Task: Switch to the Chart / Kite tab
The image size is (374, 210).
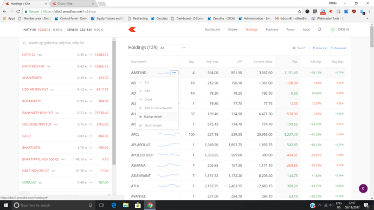Action: (x=74, y=4)
